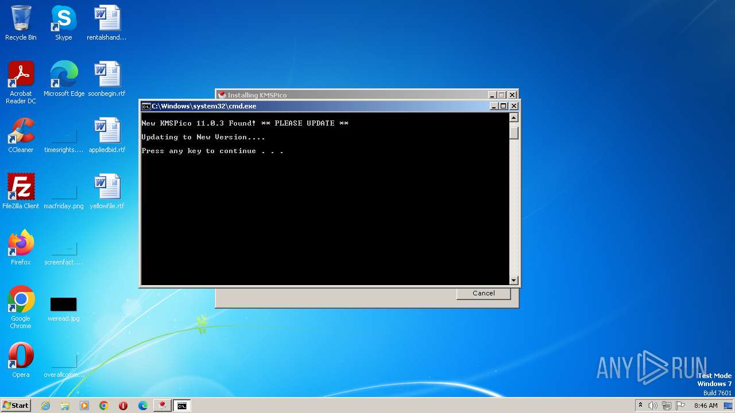This screenshot has width=735, height=413.
Task: Launch FileZilla Client shortcut
Action: 21,192
